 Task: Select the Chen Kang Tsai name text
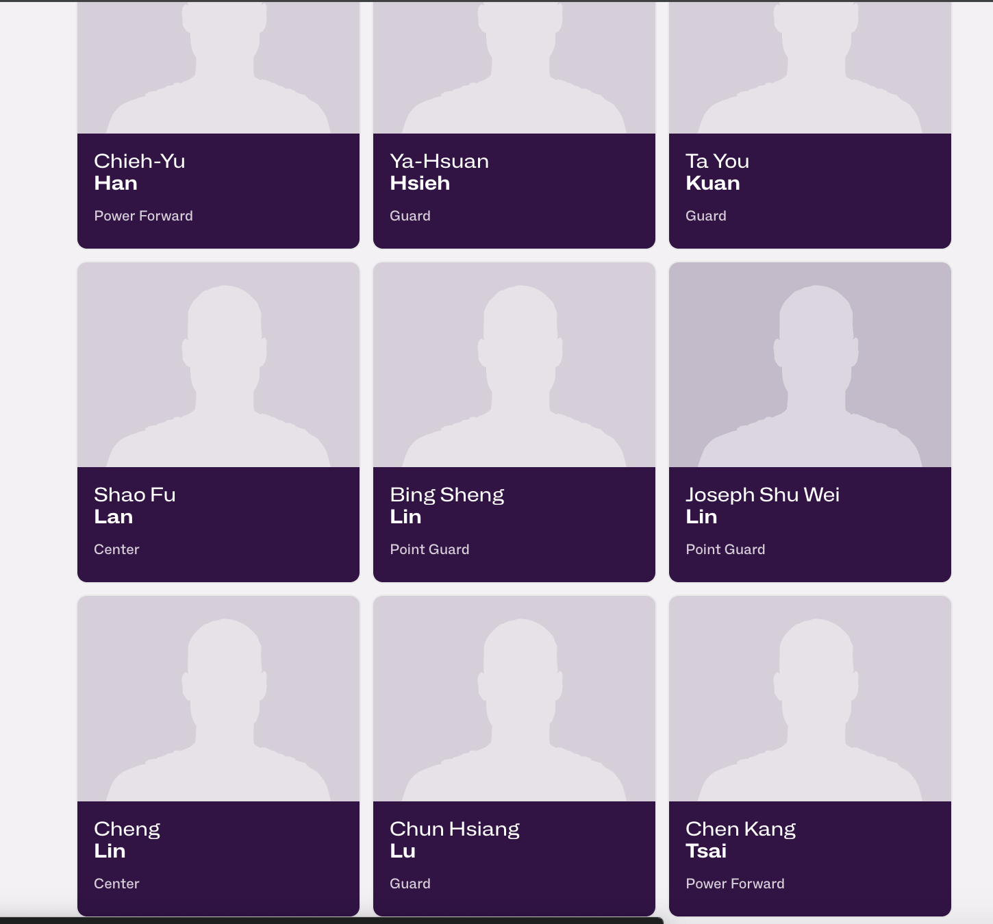coord(741,840)
